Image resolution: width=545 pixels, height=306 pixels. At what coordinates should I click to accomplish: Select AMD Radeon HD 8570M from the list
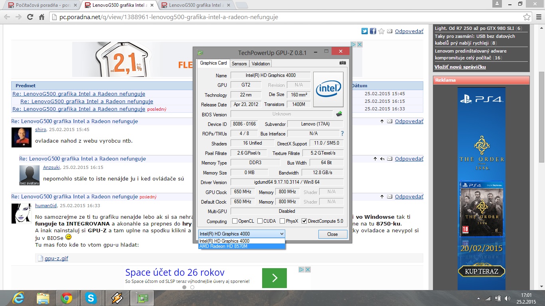pyautogui.click(x=242, y=246)
